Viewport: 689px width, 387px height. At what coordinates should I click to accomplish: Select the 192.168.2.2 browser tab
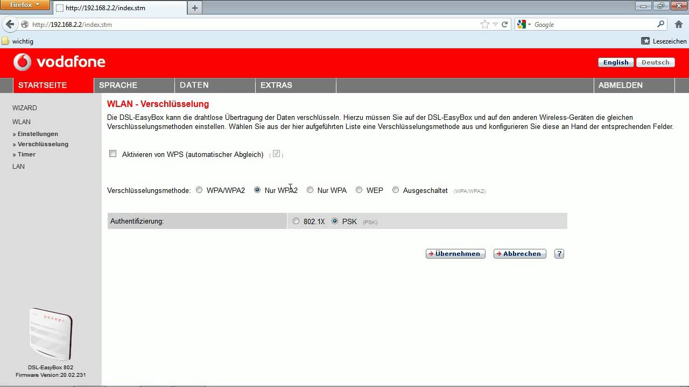119,8
